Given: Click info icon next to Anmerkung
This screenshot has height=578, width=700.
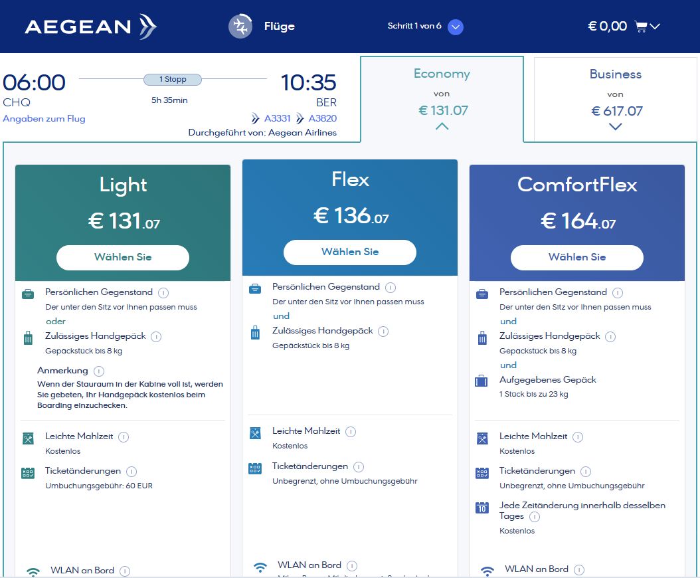Looking at the screenshot, I should [99, 371].
